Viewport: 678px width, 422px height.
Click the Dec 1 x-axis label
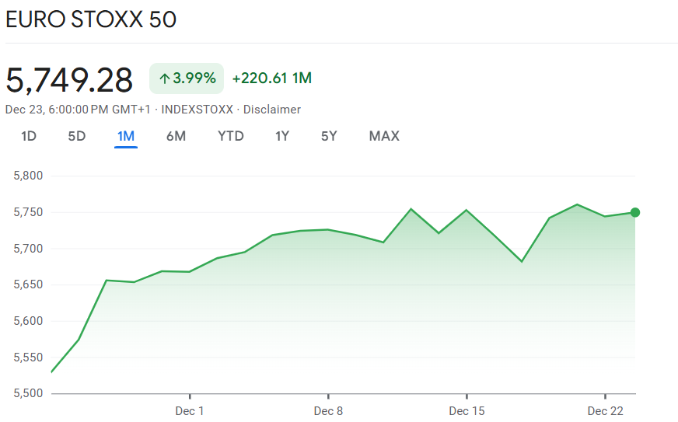pos(190,410)
